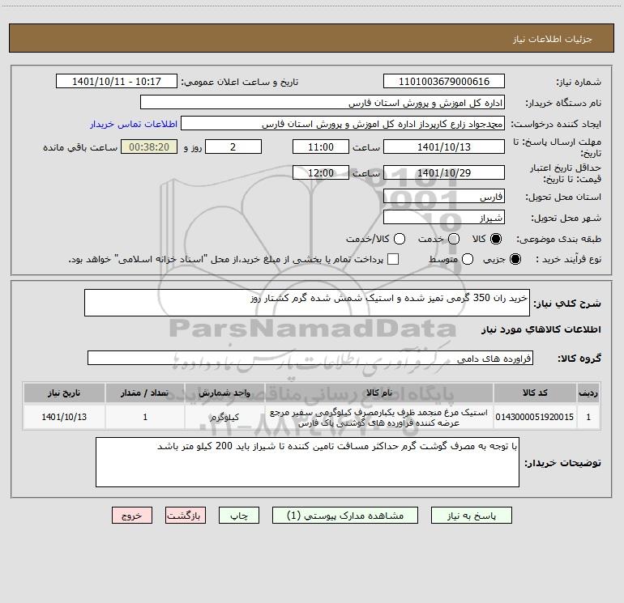Click the need number field 1101003679000616
The image size is (624, 603).
[x=444, y=81]
